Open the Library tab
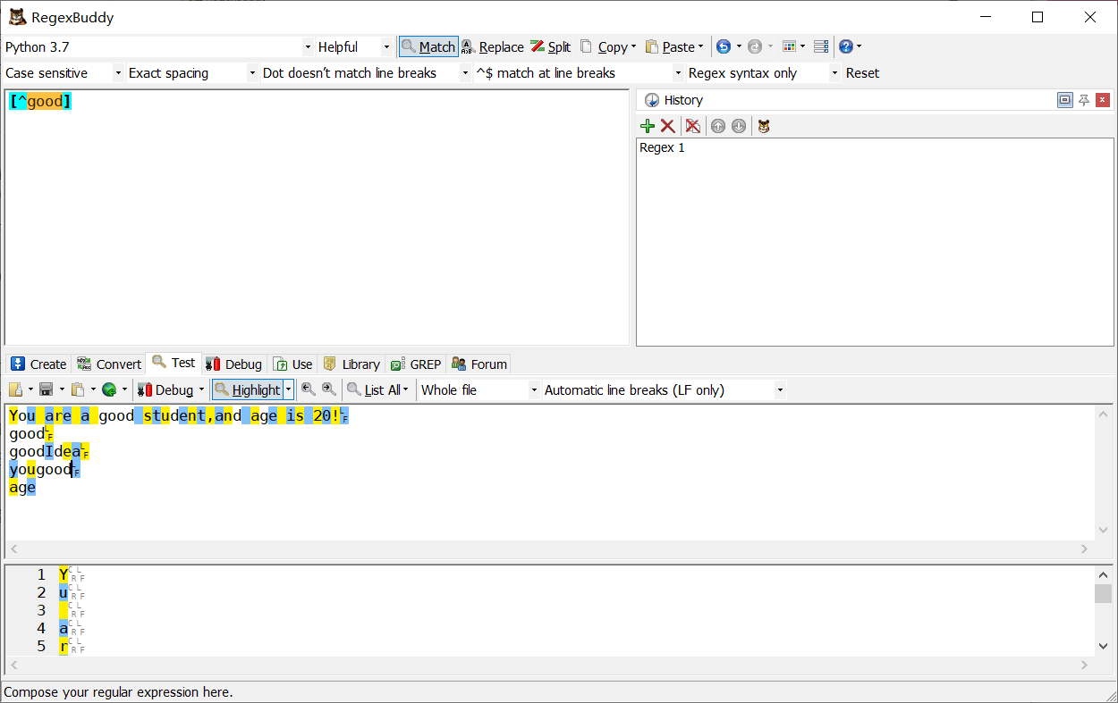The image size is (1118, 703). click(x=351, y=364)
